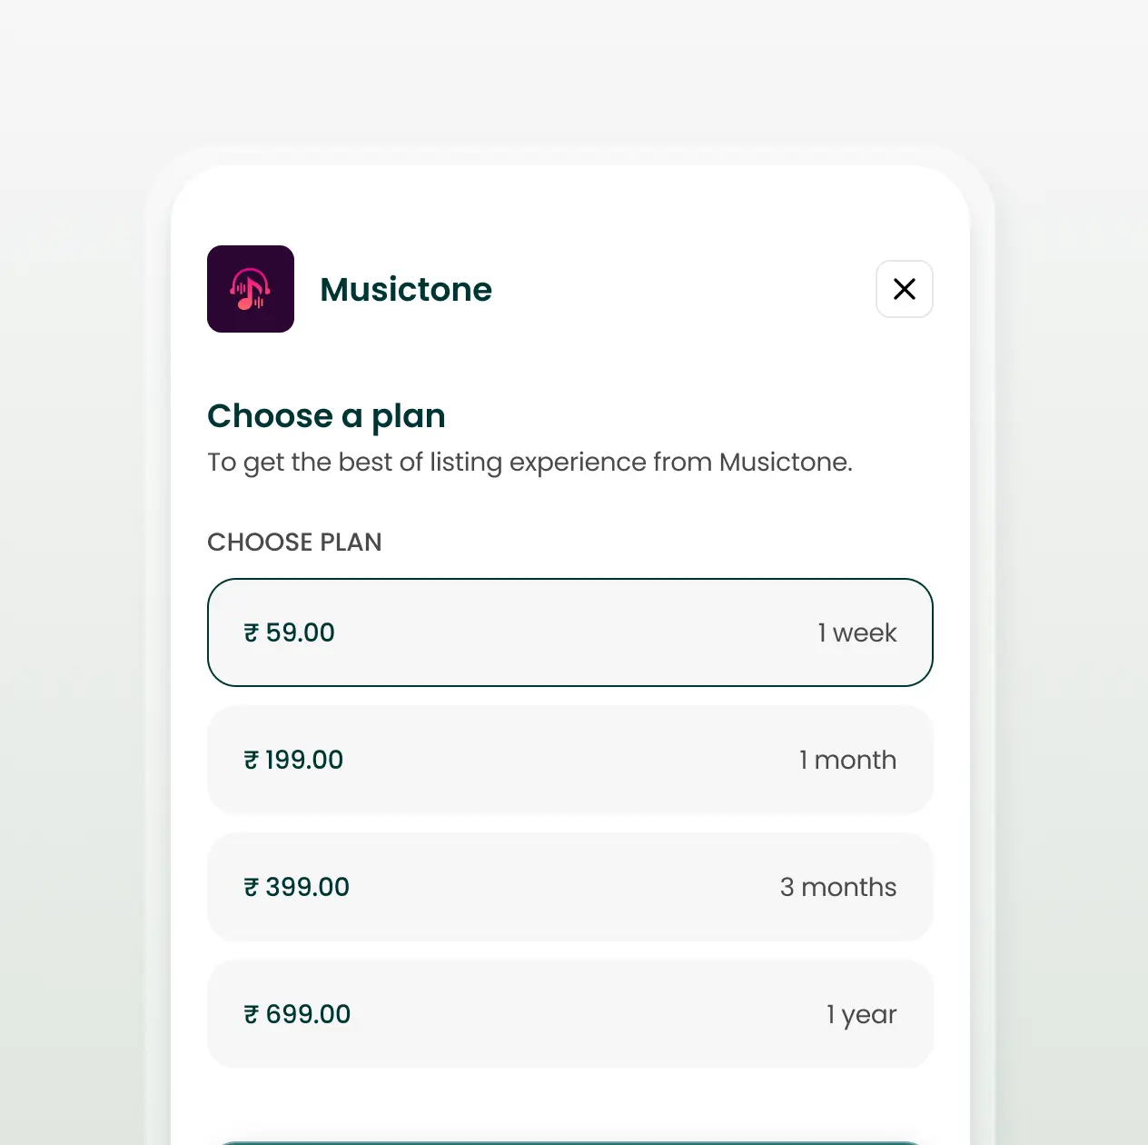
Task: Click the X icon inside the close button
Action: tap(905, 289)
